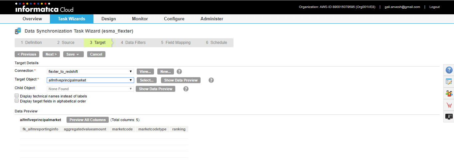Viewport: 454px width, 162px height.
Task: Go to wizard step 2 Source
Action: (x=66, y=43)
